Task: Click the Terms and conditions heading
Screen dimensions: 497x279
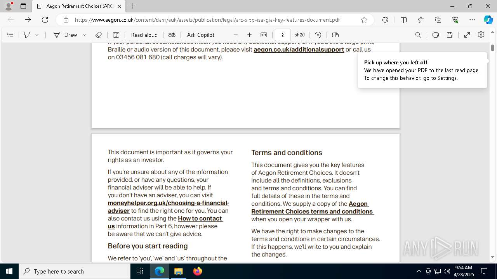Action: (x=287, y=153)
